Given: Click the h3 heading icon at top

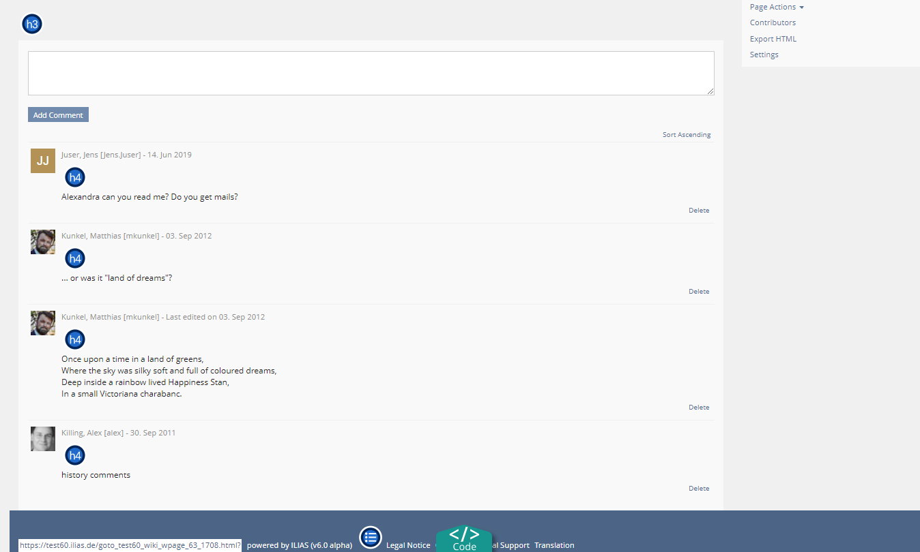Looking at the screenshot, I should coord(31,23).
